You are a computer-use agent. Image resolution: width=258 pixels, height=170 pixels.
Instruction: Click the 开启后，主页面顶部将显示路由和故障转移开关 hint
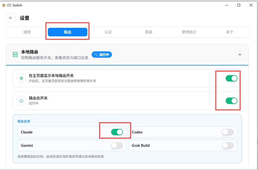click(x=62, y=81)
